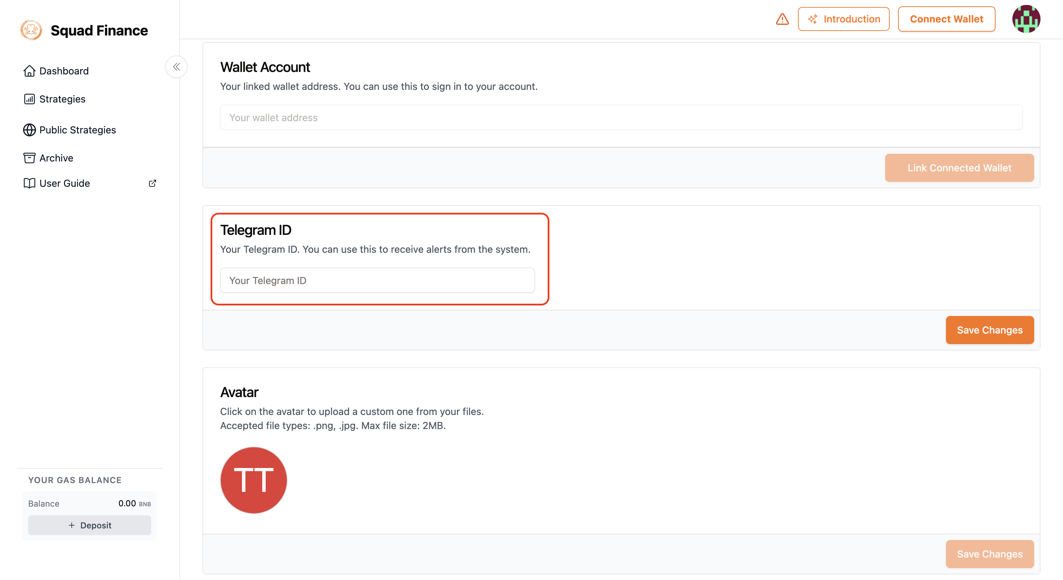Click the Dashboard home icon

[x=29, y=71]
